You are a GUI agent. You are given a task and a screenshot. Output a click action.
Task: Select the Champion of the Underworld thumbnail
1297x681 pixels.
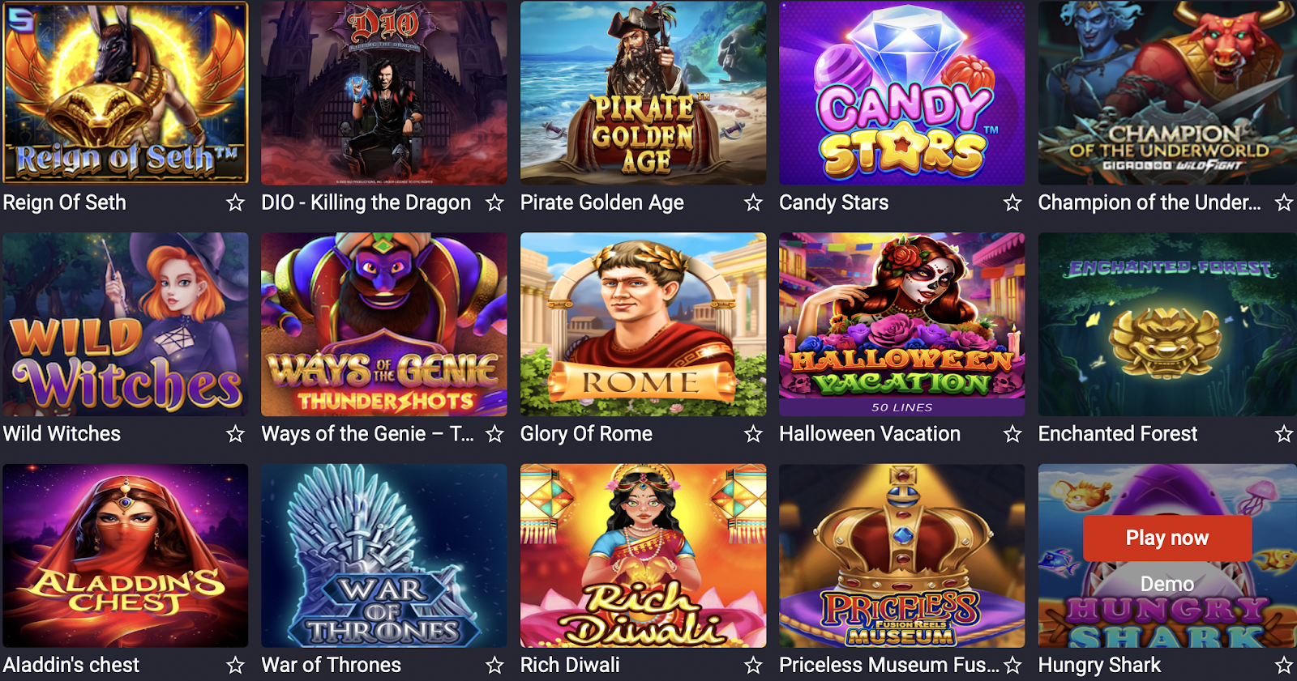[x=1167, y=92]
